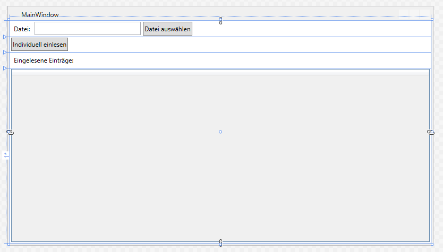Image resolution: width=443 pixels, height=252 pixels.
Task: Toggle the left margin chain-link anchor
Action: [x=10, y=132]
